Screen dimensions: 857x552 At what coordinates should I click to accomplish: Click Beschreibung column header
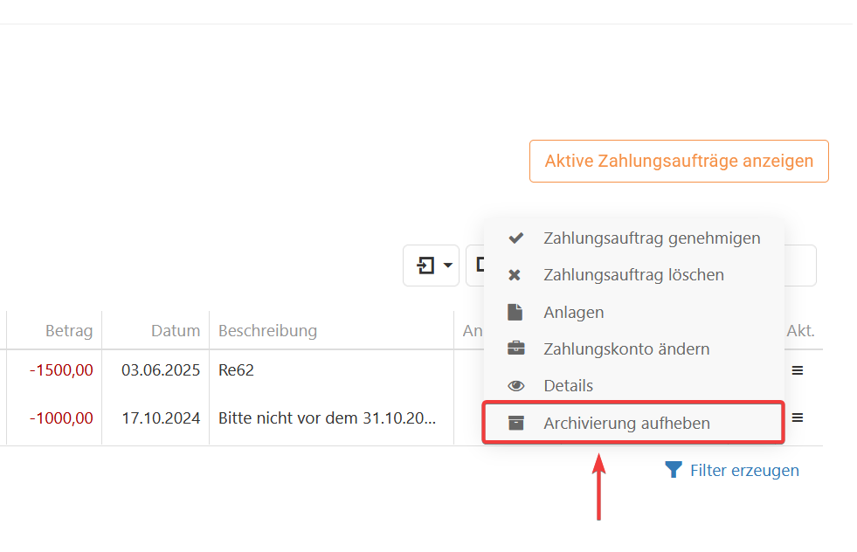point(268,331)
